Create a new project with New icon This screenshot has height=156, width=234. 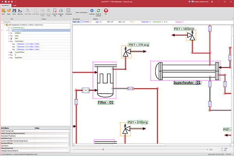pos(3,12)
